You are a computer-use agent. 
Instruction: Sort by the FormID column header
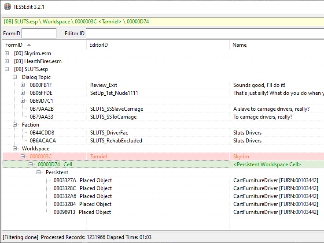click(x=44, y=45)
